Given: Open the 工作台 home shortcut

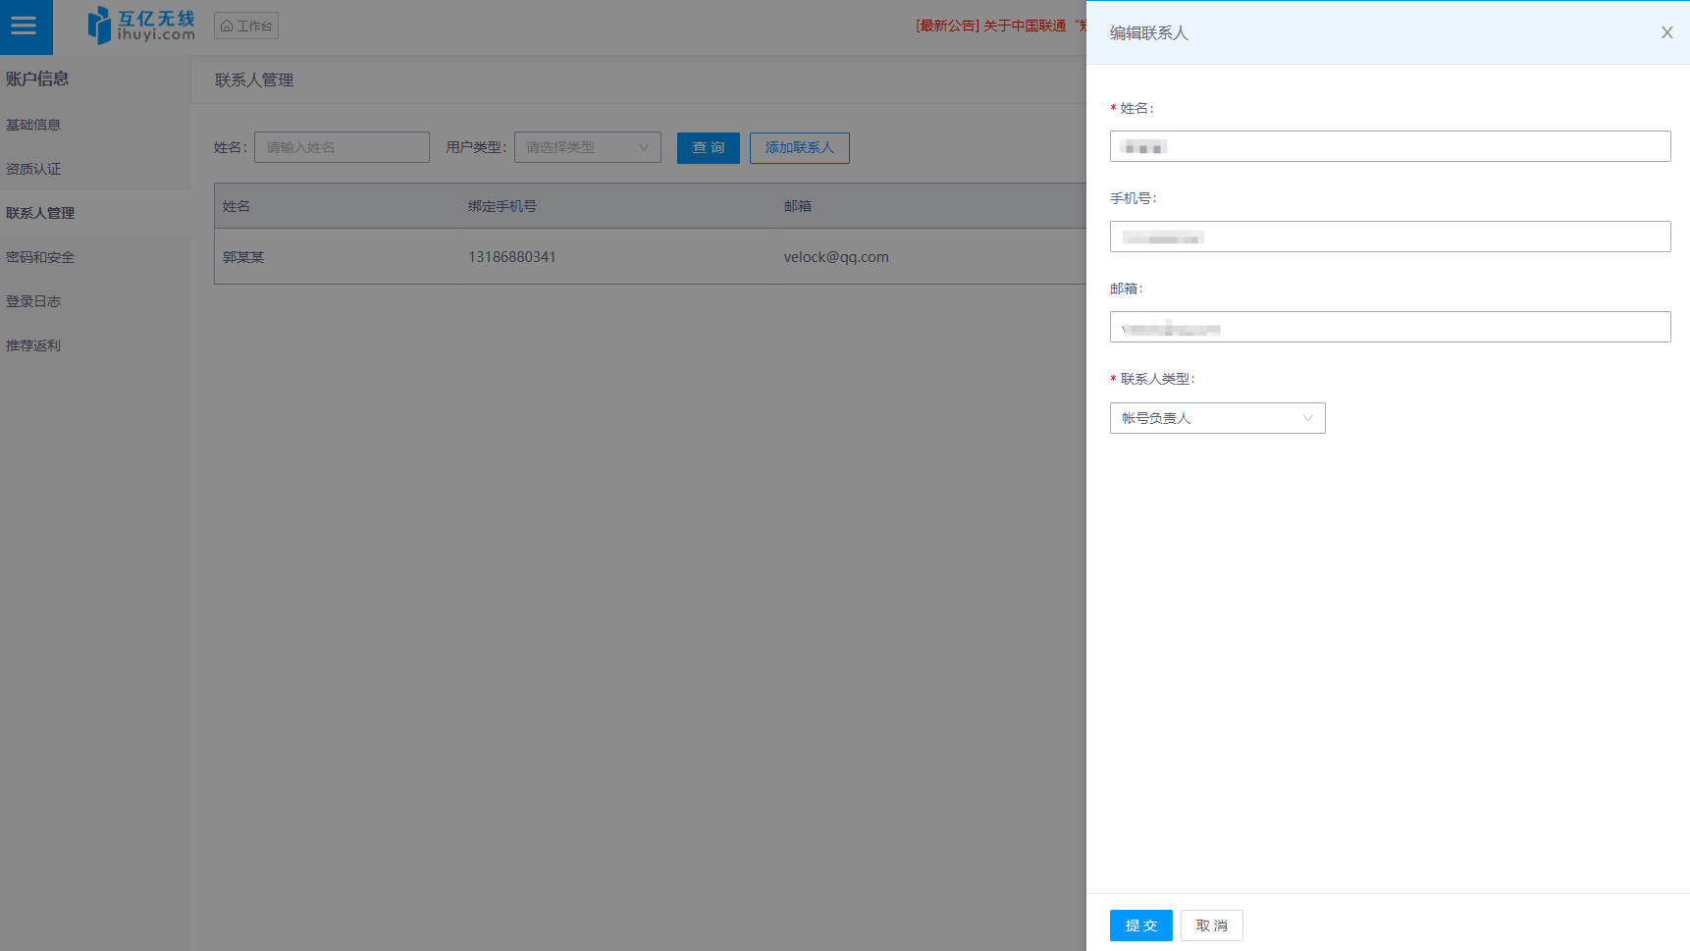Looking at the screenshot, I should point(246,26).
